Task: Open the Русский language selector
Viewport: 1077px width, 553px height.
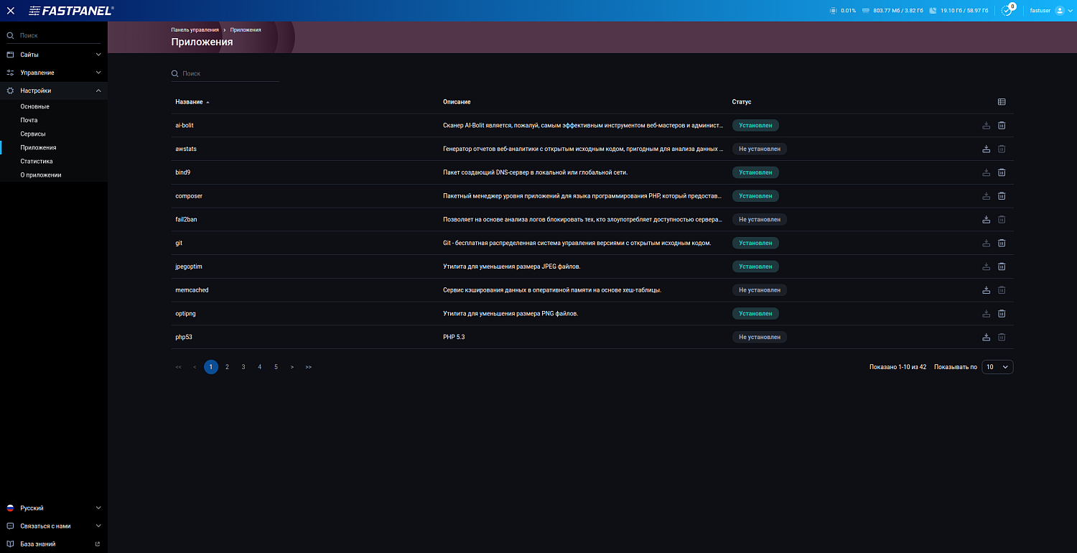Action: pos(54,508)
